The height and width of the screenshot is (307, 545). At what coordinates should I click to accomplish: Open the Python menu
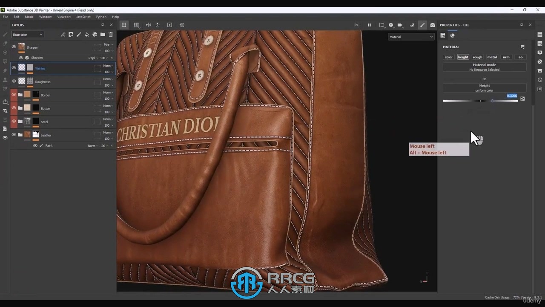(101, 17)
